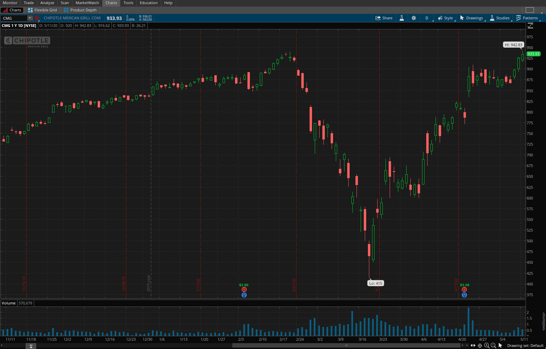546x349 pixels.
Task: Click the bid/ask B: 936.01 A: 943.00 display
Action: click(x=145, y=18)
